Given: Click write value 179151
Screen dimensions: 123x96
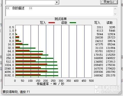Looking at the screenshot, I should (98, 55).
